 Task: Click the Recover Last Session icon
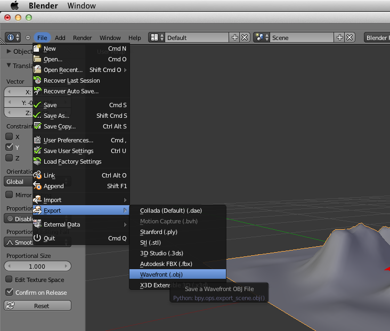click(37, 80)
